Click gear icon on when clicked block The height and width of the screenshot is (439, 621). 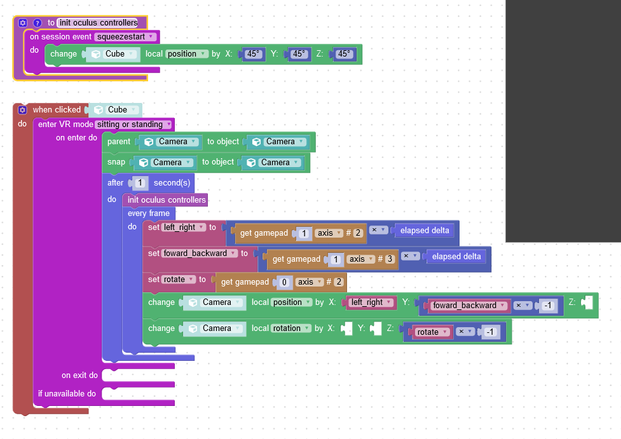pyautogui.click(x=23, y=110)
